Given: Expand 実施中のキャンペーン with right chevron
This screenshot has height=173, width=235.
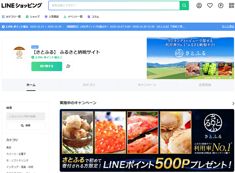Looking at the screenshot, I should click(233, 104).
